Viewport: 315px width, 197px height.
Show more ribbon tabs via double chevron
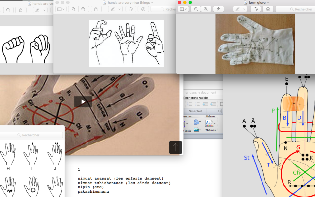coord(220,111)
